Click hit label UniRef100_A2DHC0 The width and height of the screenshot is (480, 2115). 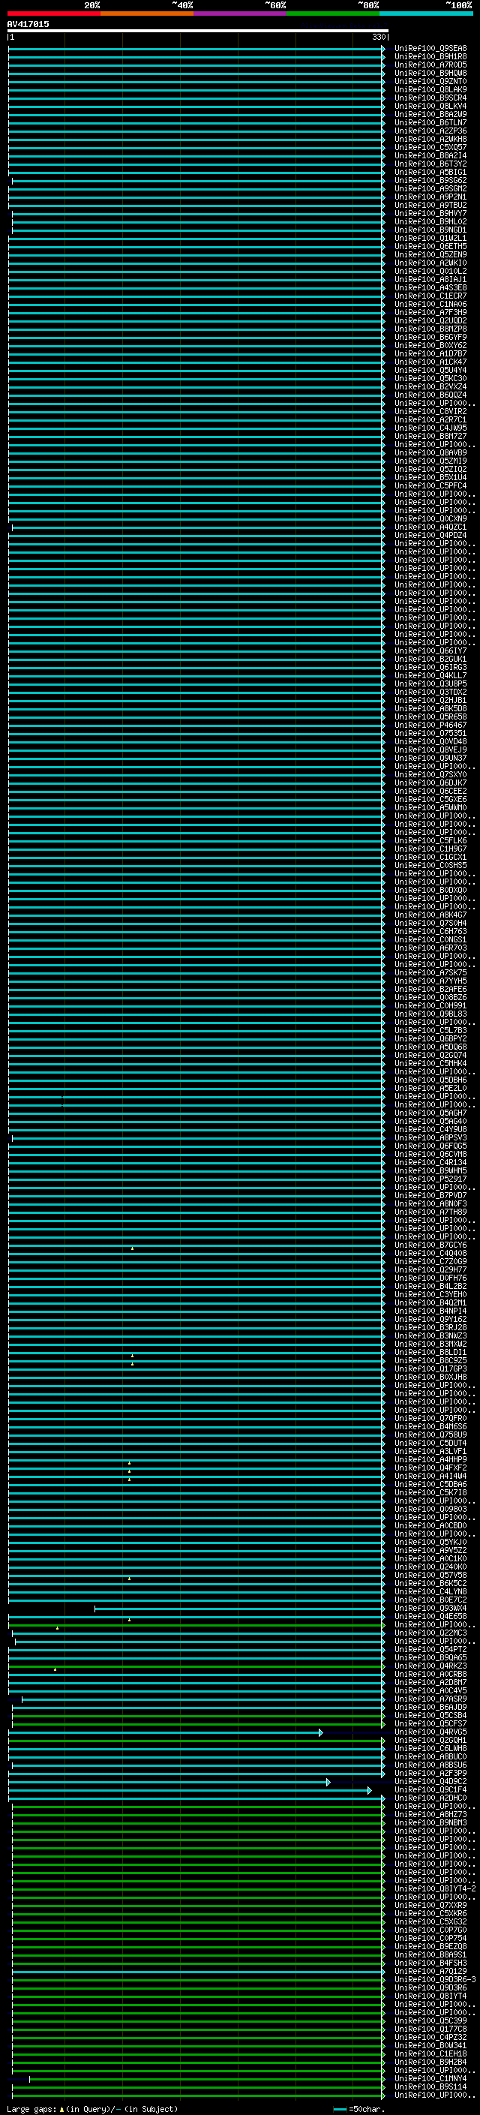click(430, 1797)
